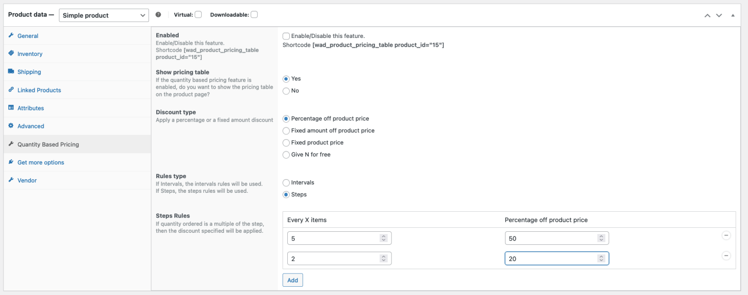The height and width of the screenshot is (295, 748).
Task: Open the Get more options tab
Action: 40,162
